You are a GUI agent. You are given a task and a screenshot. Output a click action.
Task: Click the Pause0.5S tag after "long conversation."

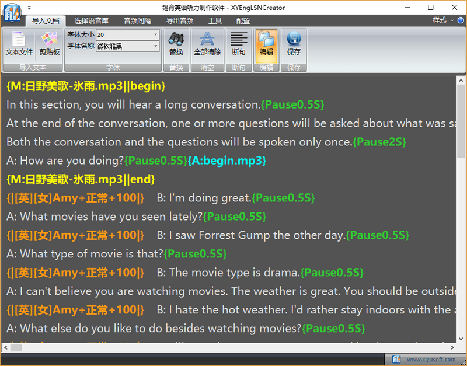[292, 105]
